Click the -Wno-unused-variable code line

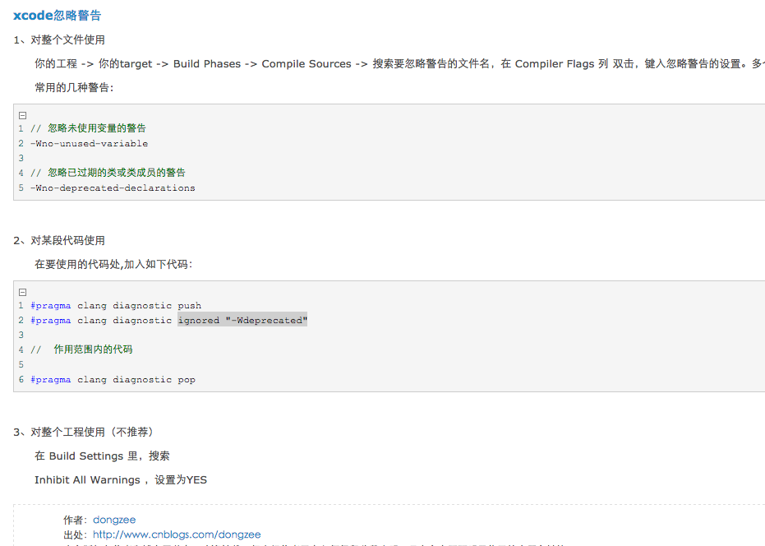point(90,144)
